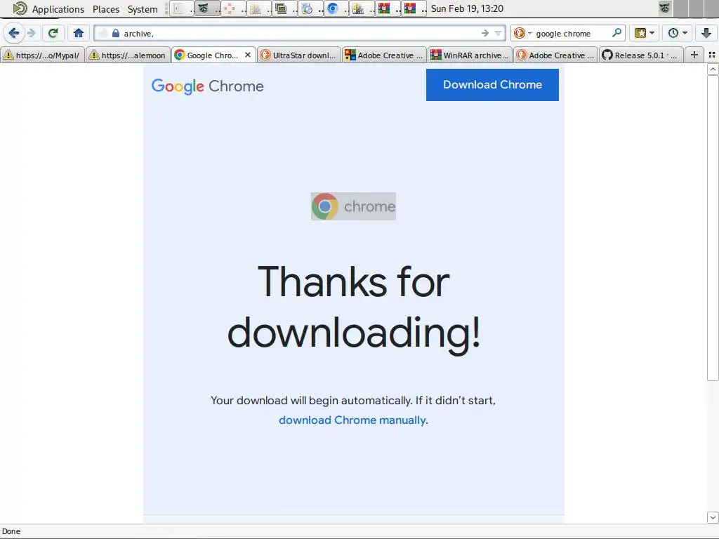Select the raccoon browser taskbar window button
This screenshot has width=719, height=539.
pos(207,8)
